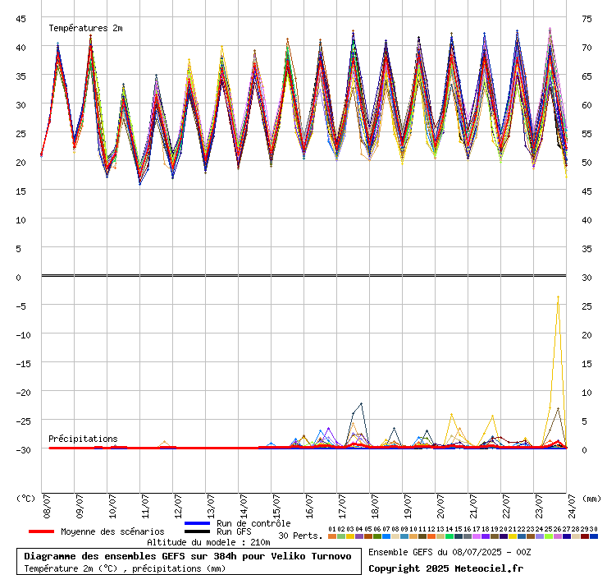607x575 pixels.
Task: Click the 'Moyenne des scénarios' legend label
Action: 112,531
